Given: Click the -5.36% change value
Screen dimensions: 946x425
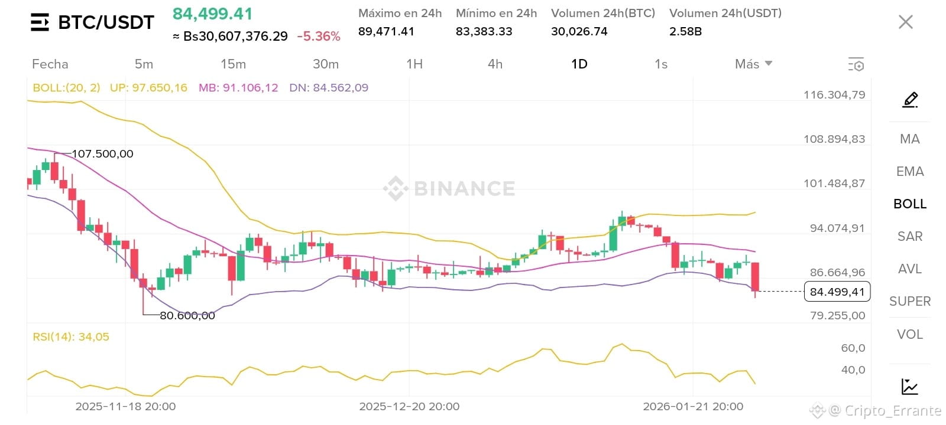Looking at the screenshot, I should click(x=319, y=37).
